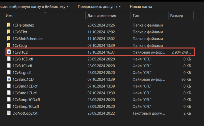Click the 1Cv8tmp.1CL.cfl file icon
Image resolution: width=204 pixels, height=126 pixels.
[x=9, y=106]
